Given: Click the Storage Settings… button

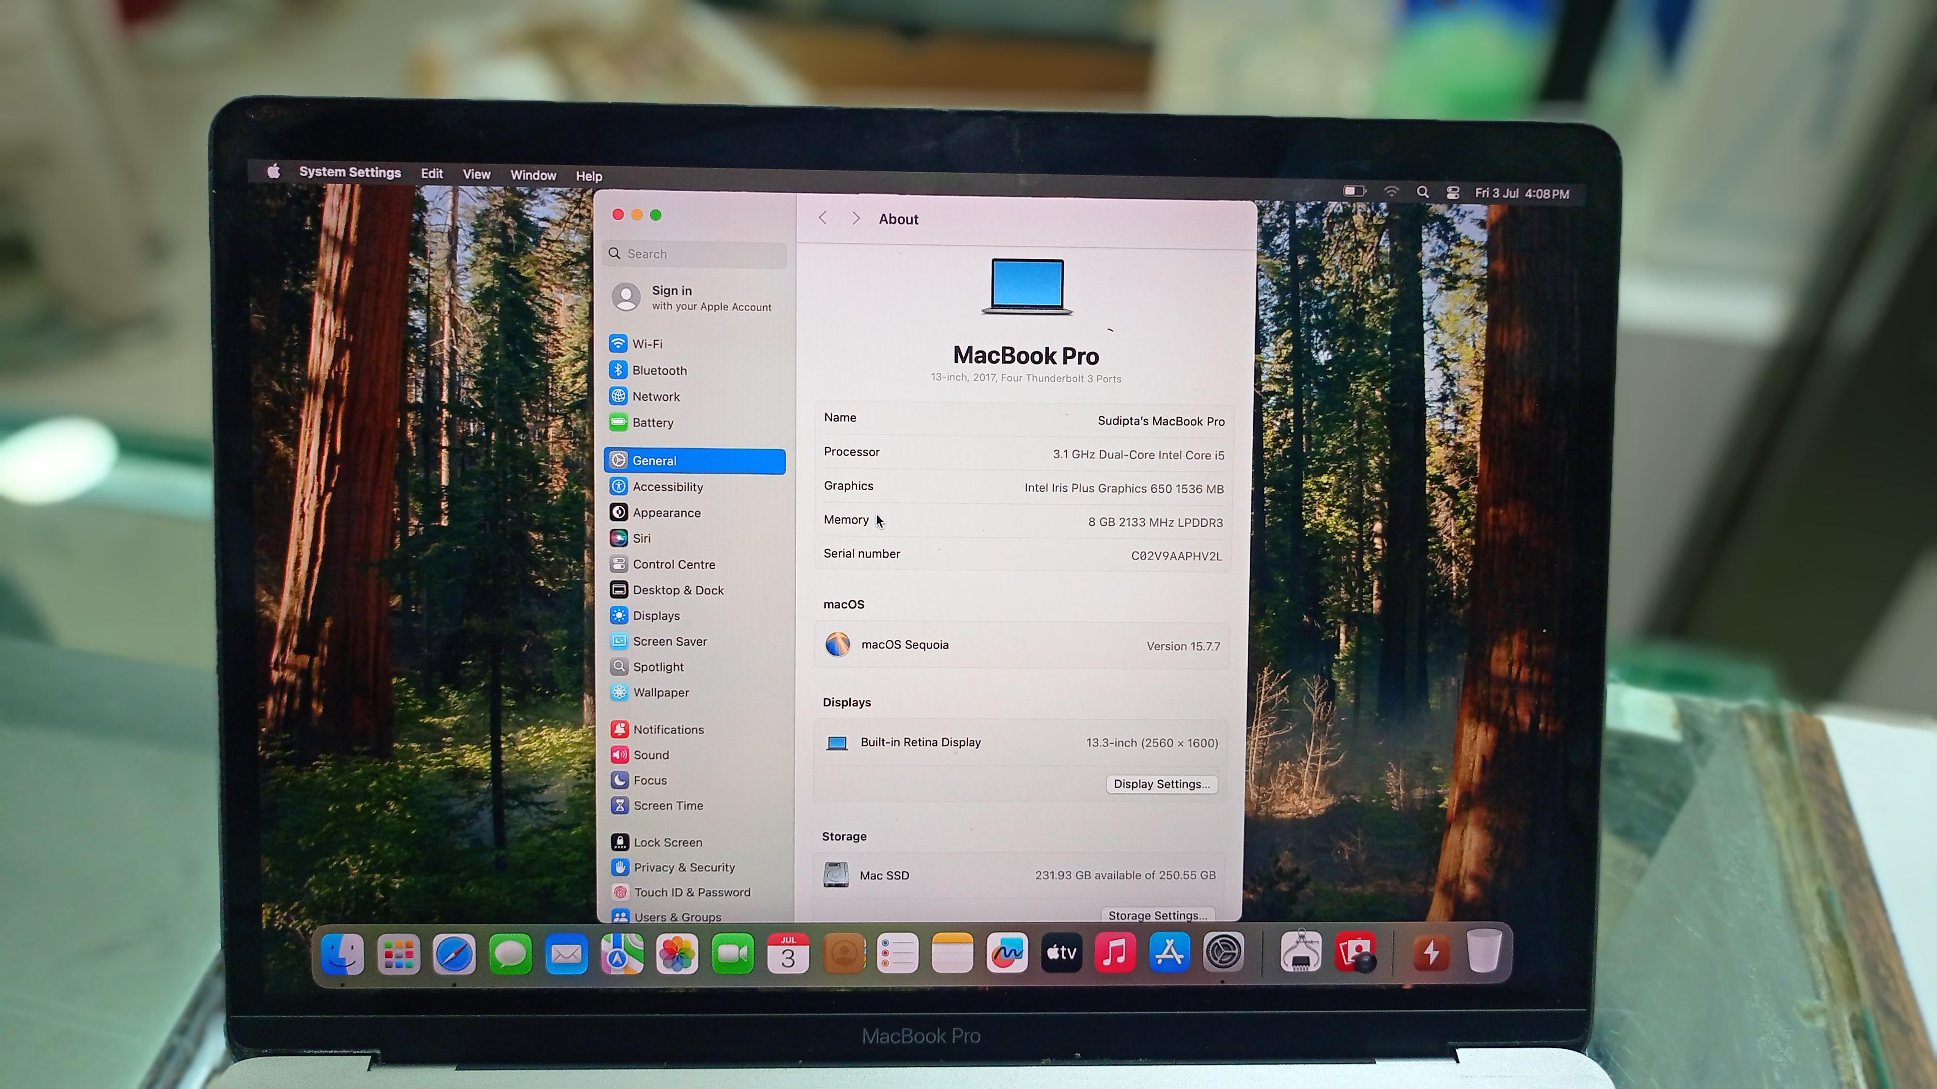Looking at the screenshot, I should [x=1157, y=915].
